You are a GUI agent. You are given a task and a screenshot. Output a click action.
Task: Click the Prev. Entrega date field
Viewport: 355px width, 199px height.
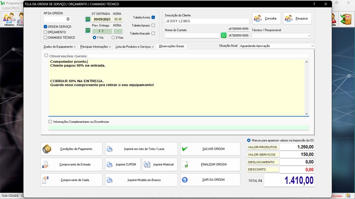[x=102, y=31]
